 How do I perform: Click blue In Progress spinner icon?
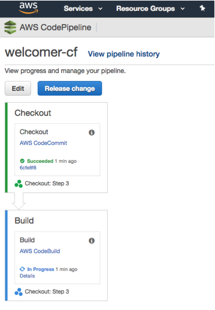click(22, 269)
